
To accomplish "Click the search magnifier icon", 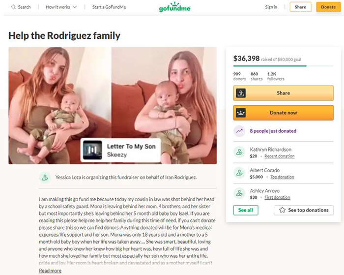I will [x=13, y=7].
